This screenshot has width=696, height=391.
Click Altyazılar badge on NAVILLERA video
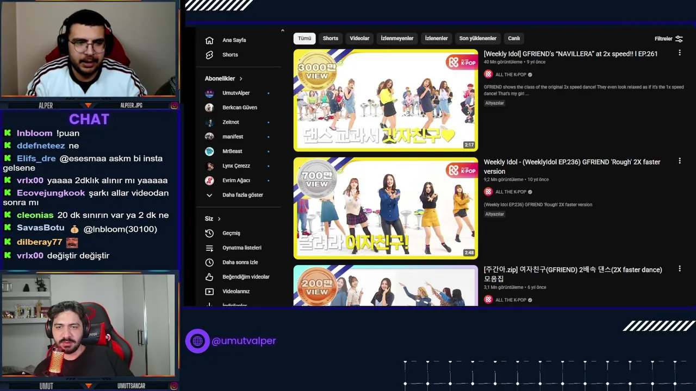pyautogui.click(x=495, y=103)
